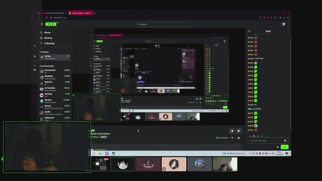This screenshot has width=322, height=181.
Task: Open bennymack recommended channel
Action: (55, 71)
